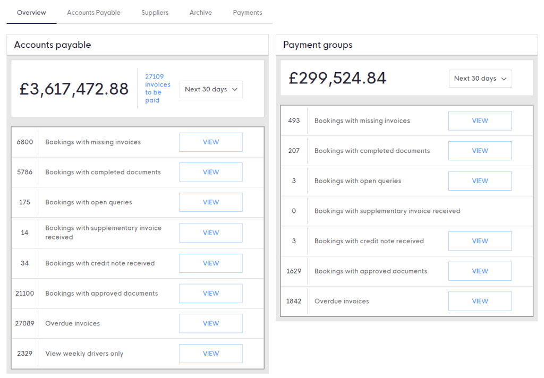View the 14 bookings with supplementary invoice received
The width and height of the screenshot is (544, 378).
[x=210, y=233]
